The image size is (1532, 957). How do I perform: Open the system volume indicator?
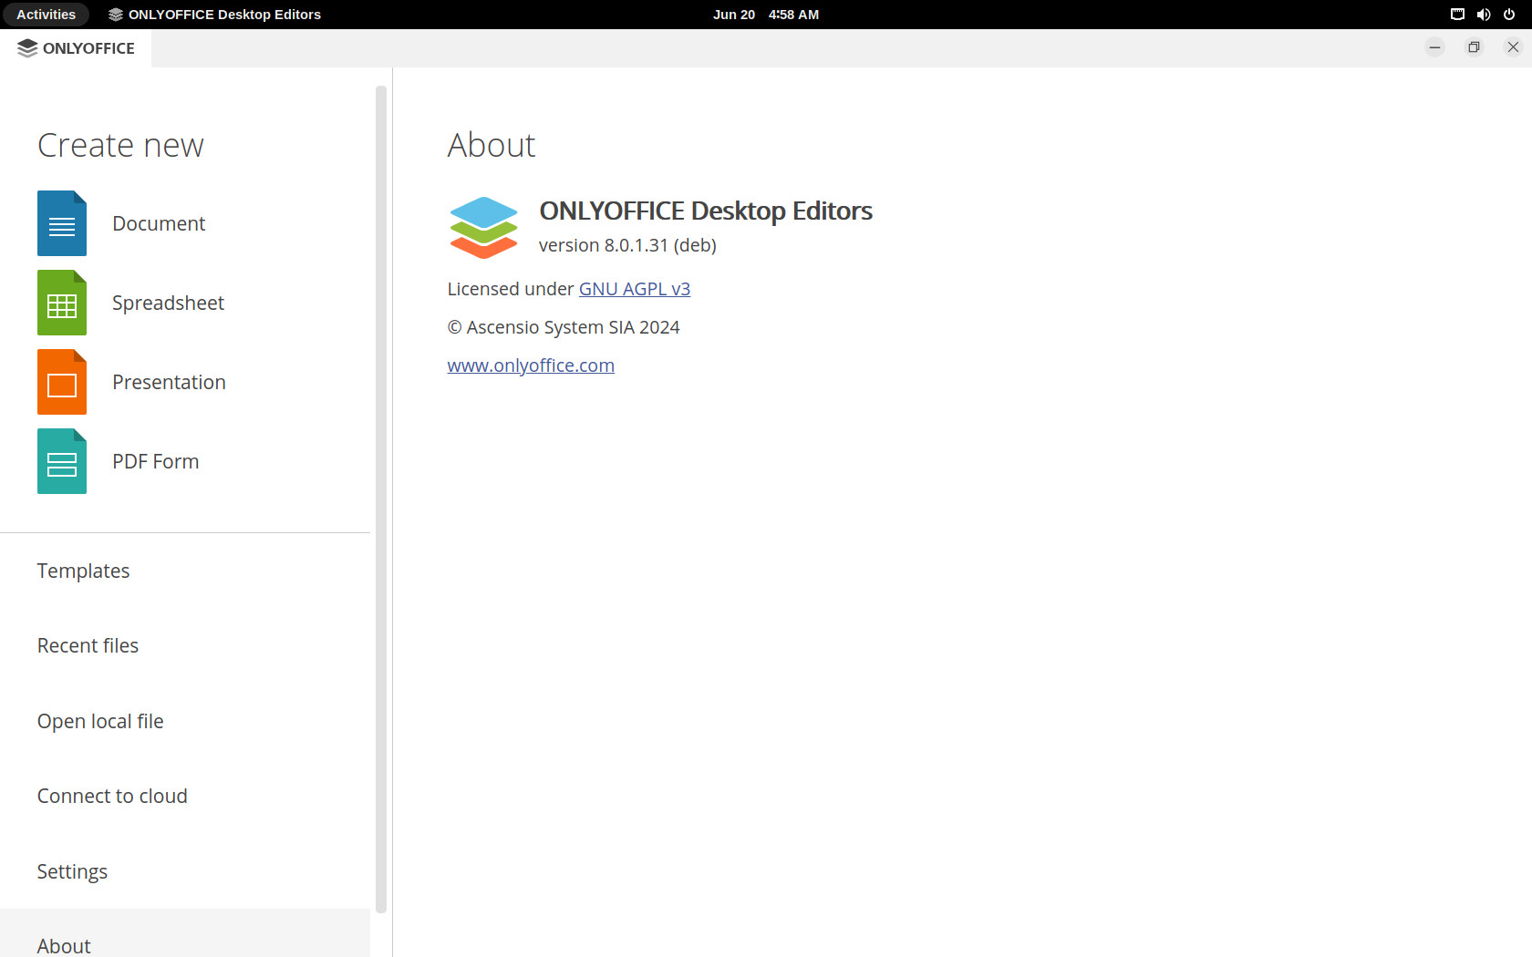tap(1484, 15)
